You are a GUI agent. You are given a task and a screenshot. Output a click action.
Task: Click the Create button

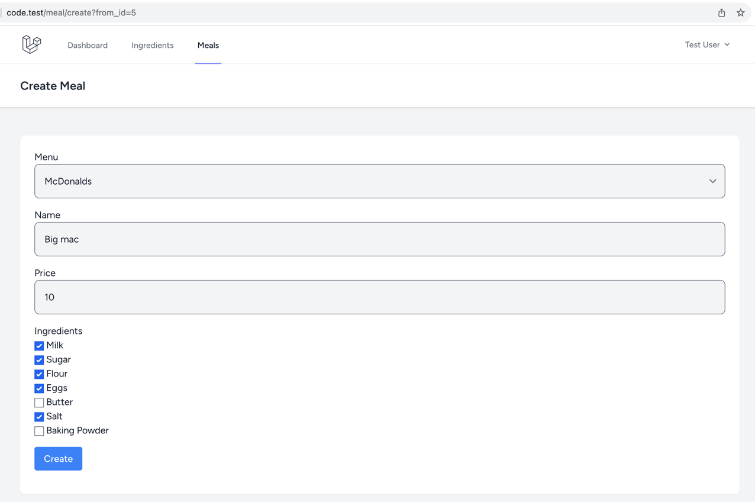[x=58, y=459]
